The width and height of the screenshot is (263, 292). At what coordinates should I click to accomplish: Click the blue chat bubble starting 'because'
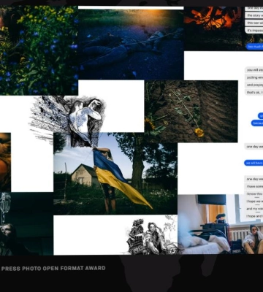click(257, 123)
